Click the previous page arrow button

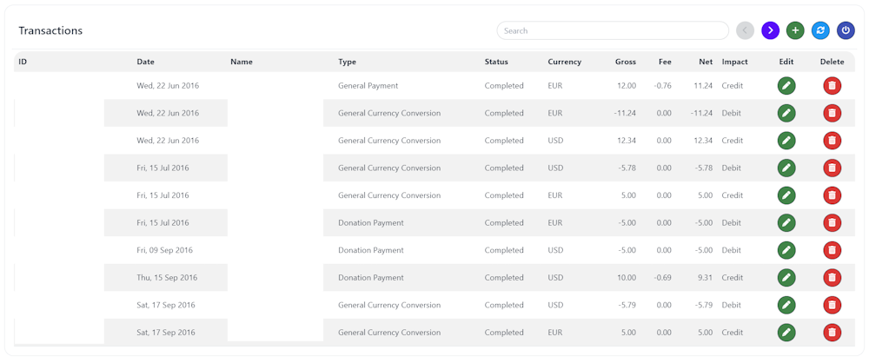click(x=745, y=30)
